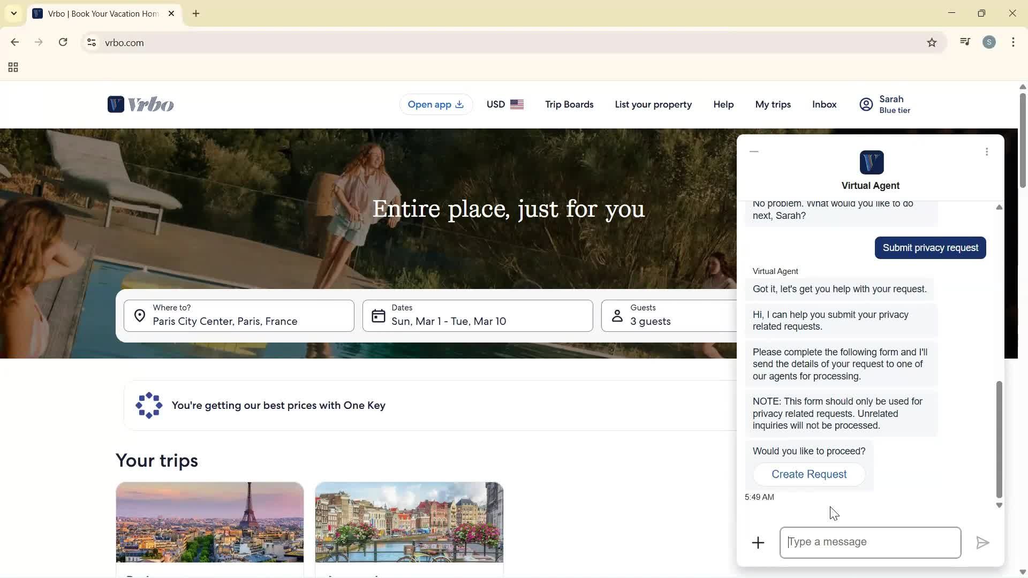Expand the USD currency selector

tap(504, 104)
